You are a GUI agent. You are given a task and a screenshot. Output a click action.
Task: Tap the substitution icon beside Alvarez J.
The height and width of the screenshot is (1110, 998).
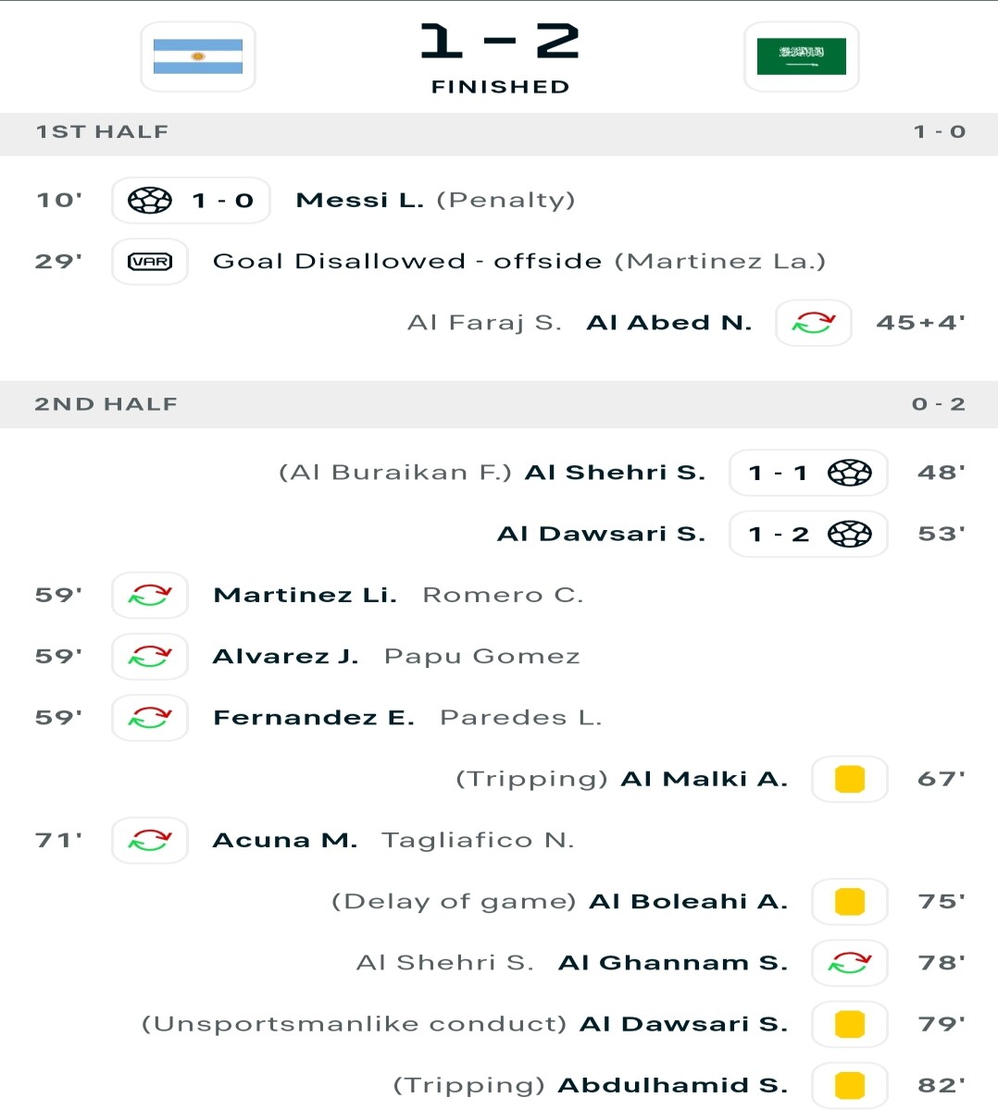click(150, 657)
